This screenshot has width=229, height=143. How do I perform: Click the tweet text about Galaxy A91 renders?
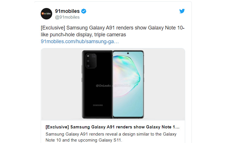(113, 31)
